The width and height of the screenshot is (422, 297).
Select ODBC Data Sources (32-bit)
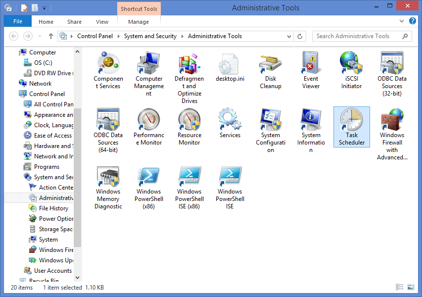(392, 74)
